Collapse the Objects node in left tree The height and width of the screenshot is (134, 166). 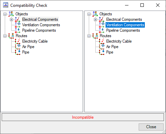point(5,14)
